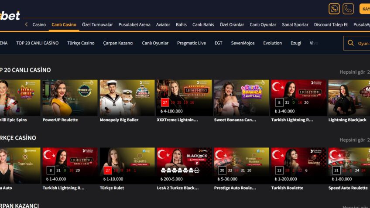
Task: Open Özel Oranlar menu
Action: click(232, 24)
